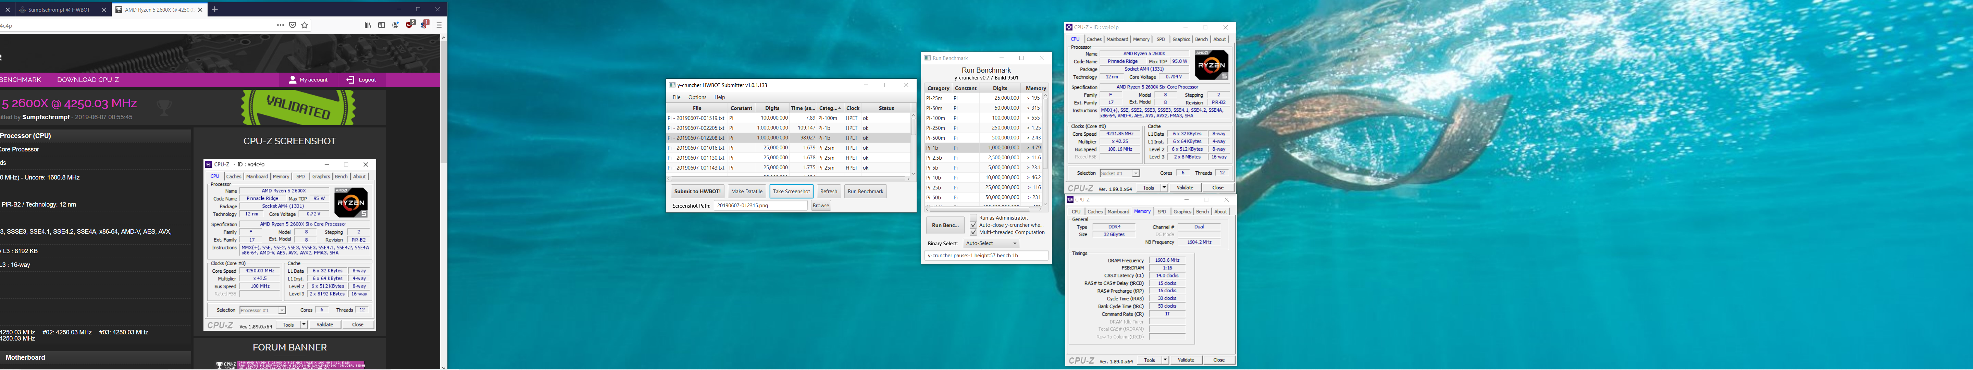Open the Firefox account icon
The width and height of the screenshot is (1973, 370).
(396, 25)
